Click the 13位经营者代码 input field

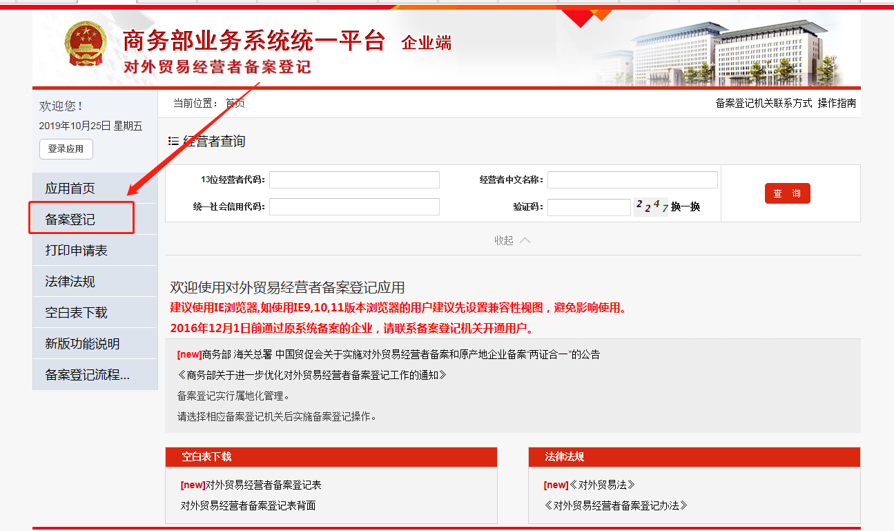354,180
